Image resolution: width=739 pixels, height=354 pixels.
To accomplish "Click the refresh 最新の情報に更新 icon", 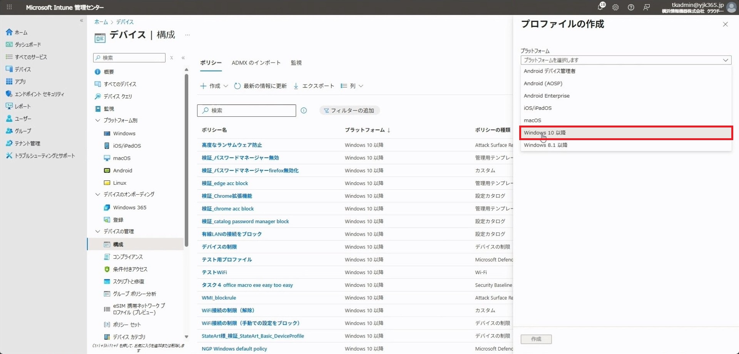I will pyautogui.click(x=237, y=86).
